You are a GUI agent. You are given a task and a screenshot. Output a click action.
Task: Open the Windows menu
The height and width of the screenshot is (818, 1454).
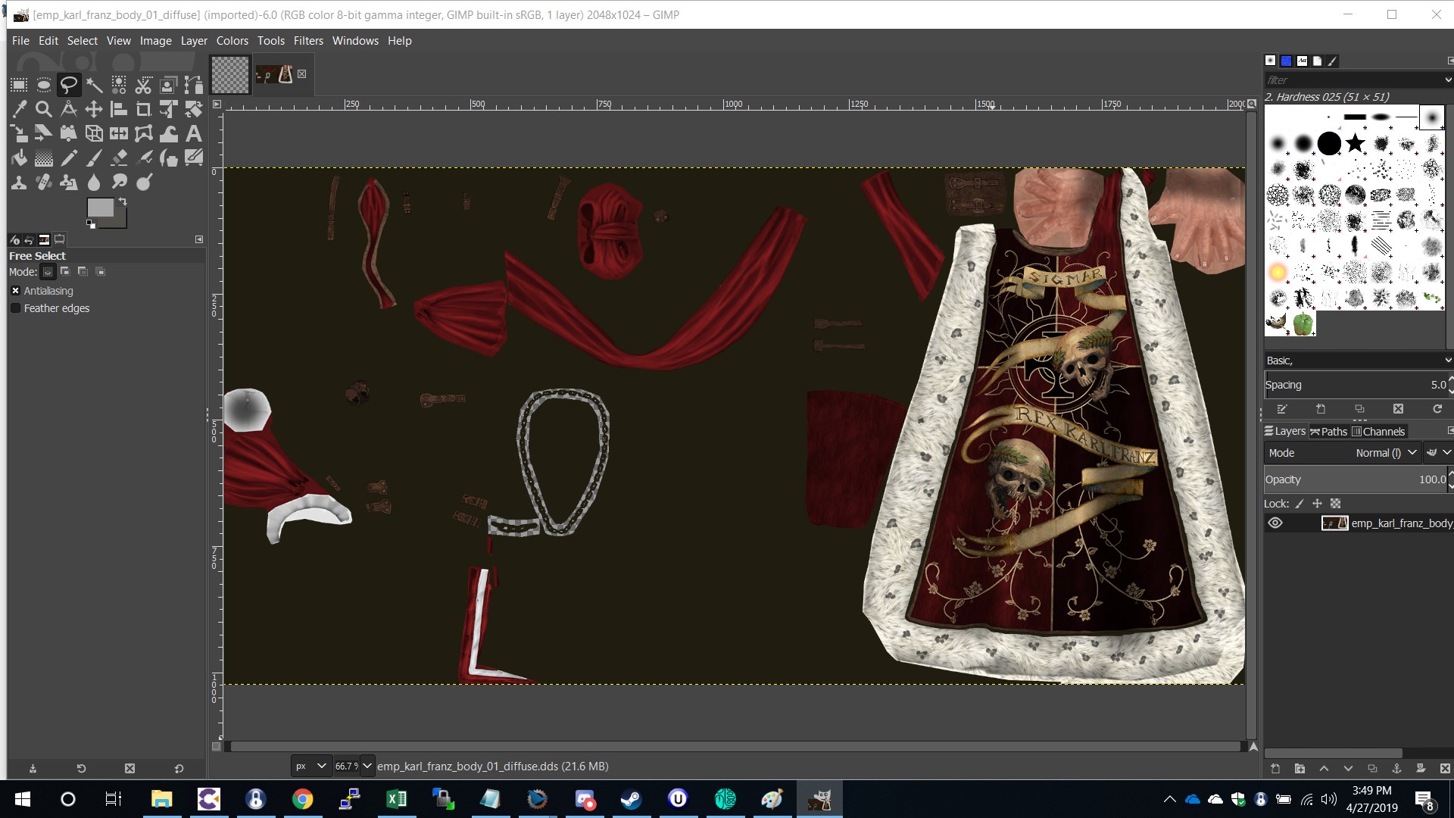[355, 41]
